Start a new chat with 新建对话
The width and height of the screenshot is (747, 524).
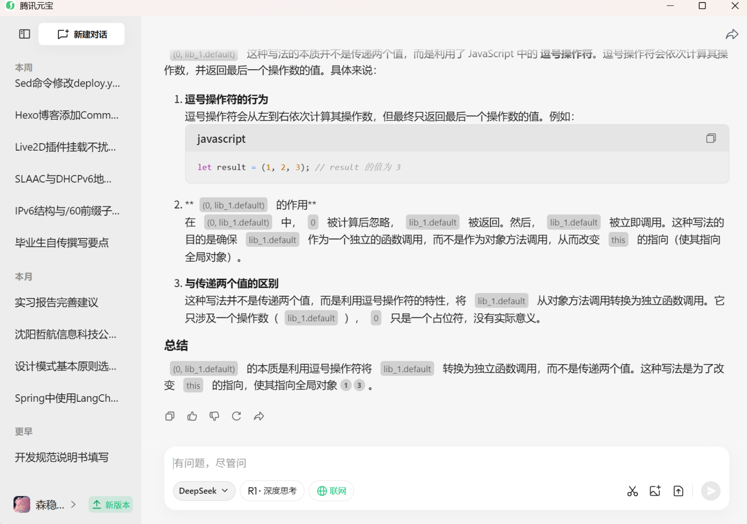[x=81, y=34]
